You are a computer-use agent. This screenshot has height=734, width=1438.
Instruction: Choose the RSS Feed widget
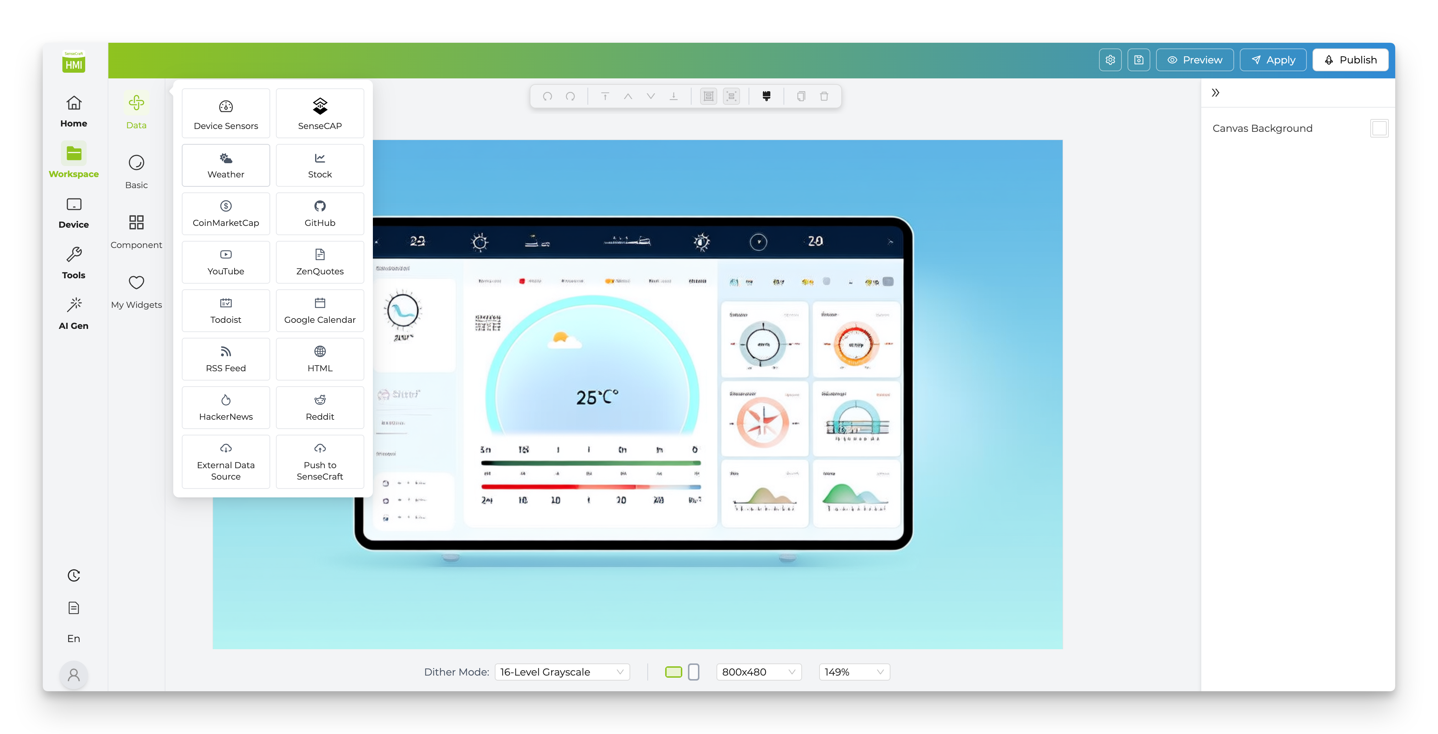pyautogui.click(x=226, y=359)
